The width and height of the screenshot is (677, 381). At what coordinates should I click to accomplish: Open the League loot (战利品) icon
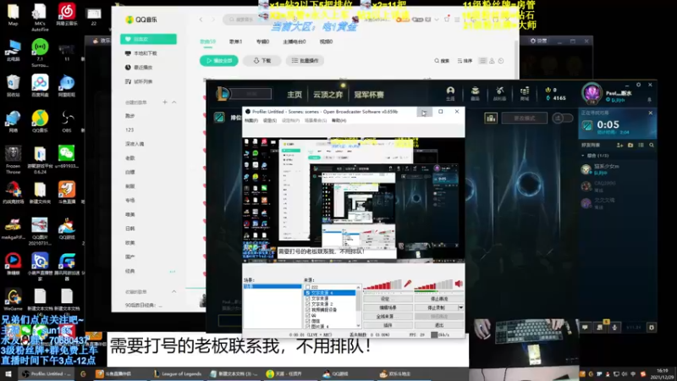[499, 93]
